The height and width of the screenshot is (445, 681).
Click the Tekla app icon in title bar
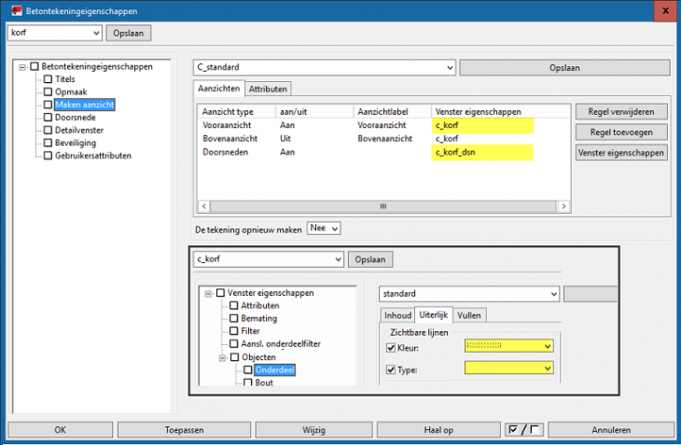point(15,11)
